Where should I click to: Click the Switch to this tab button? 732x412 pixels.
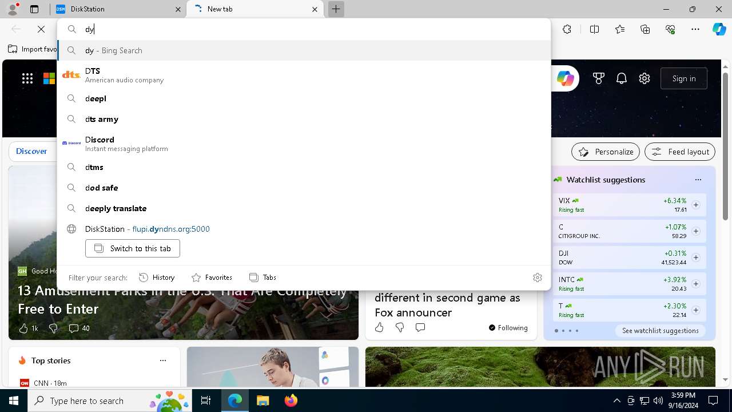(x=133, y=248)
